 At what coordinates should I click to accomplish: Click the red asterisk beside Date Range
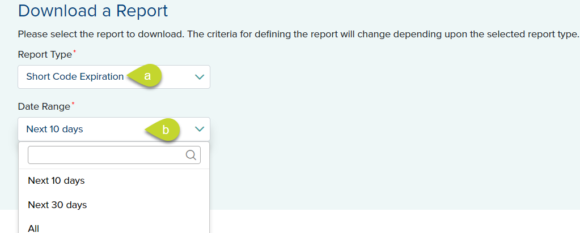72,104
